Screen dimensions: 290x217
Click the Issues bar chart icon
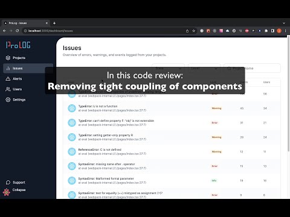pyautogui.click(x=8, y=68)
